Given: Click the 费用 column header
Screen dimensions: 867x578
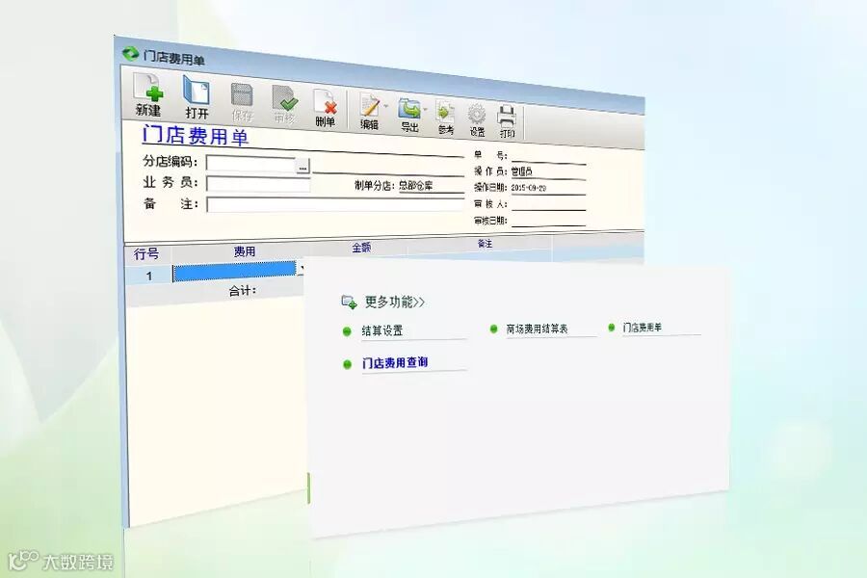Looking at the screenshot, I should coord(244,251).
